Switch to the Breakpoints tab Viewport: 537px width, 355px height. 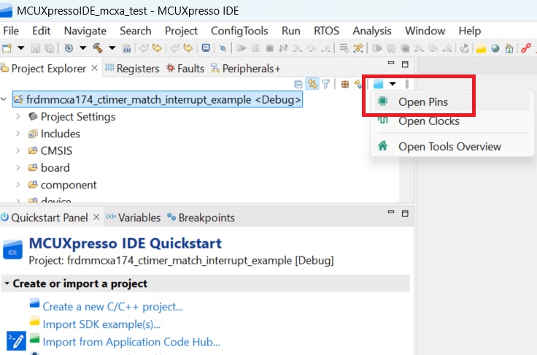201,218
